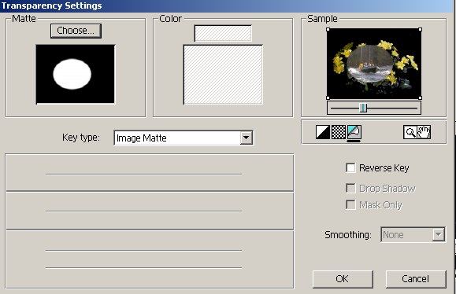This screenshot has width=456, height=294.
Task: Click the sample preview bottom-right corner handle
Action: point(420,97)
